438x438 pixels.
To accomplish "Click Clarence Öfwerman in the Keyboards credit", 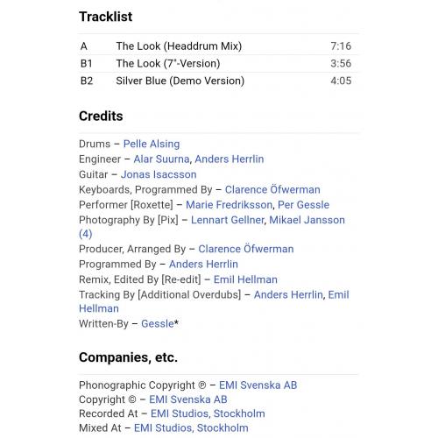I will [272, 189].
